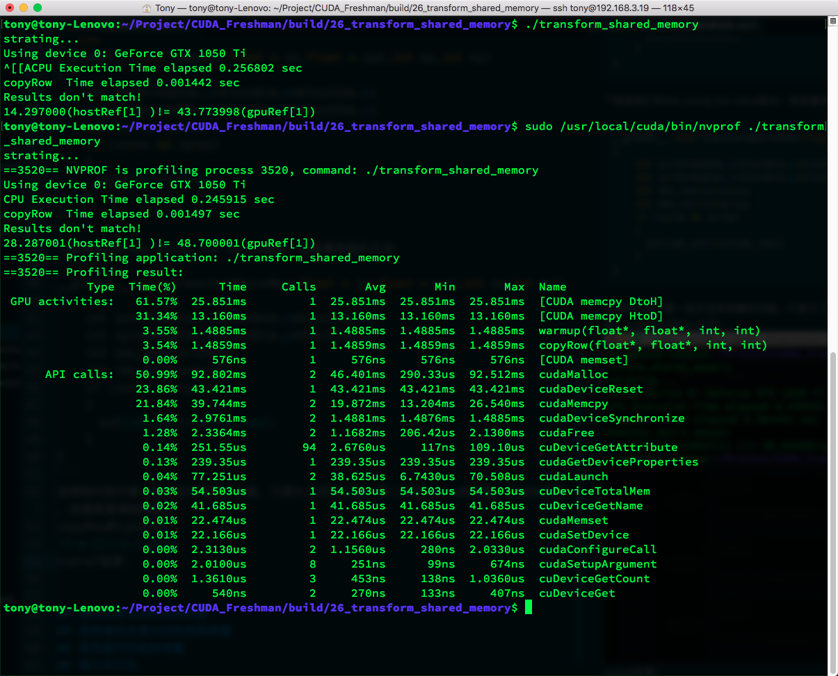Click the cudaMalloc entry in API calls
This screenshot has width=838, height=676.
(x=573, y=374)
